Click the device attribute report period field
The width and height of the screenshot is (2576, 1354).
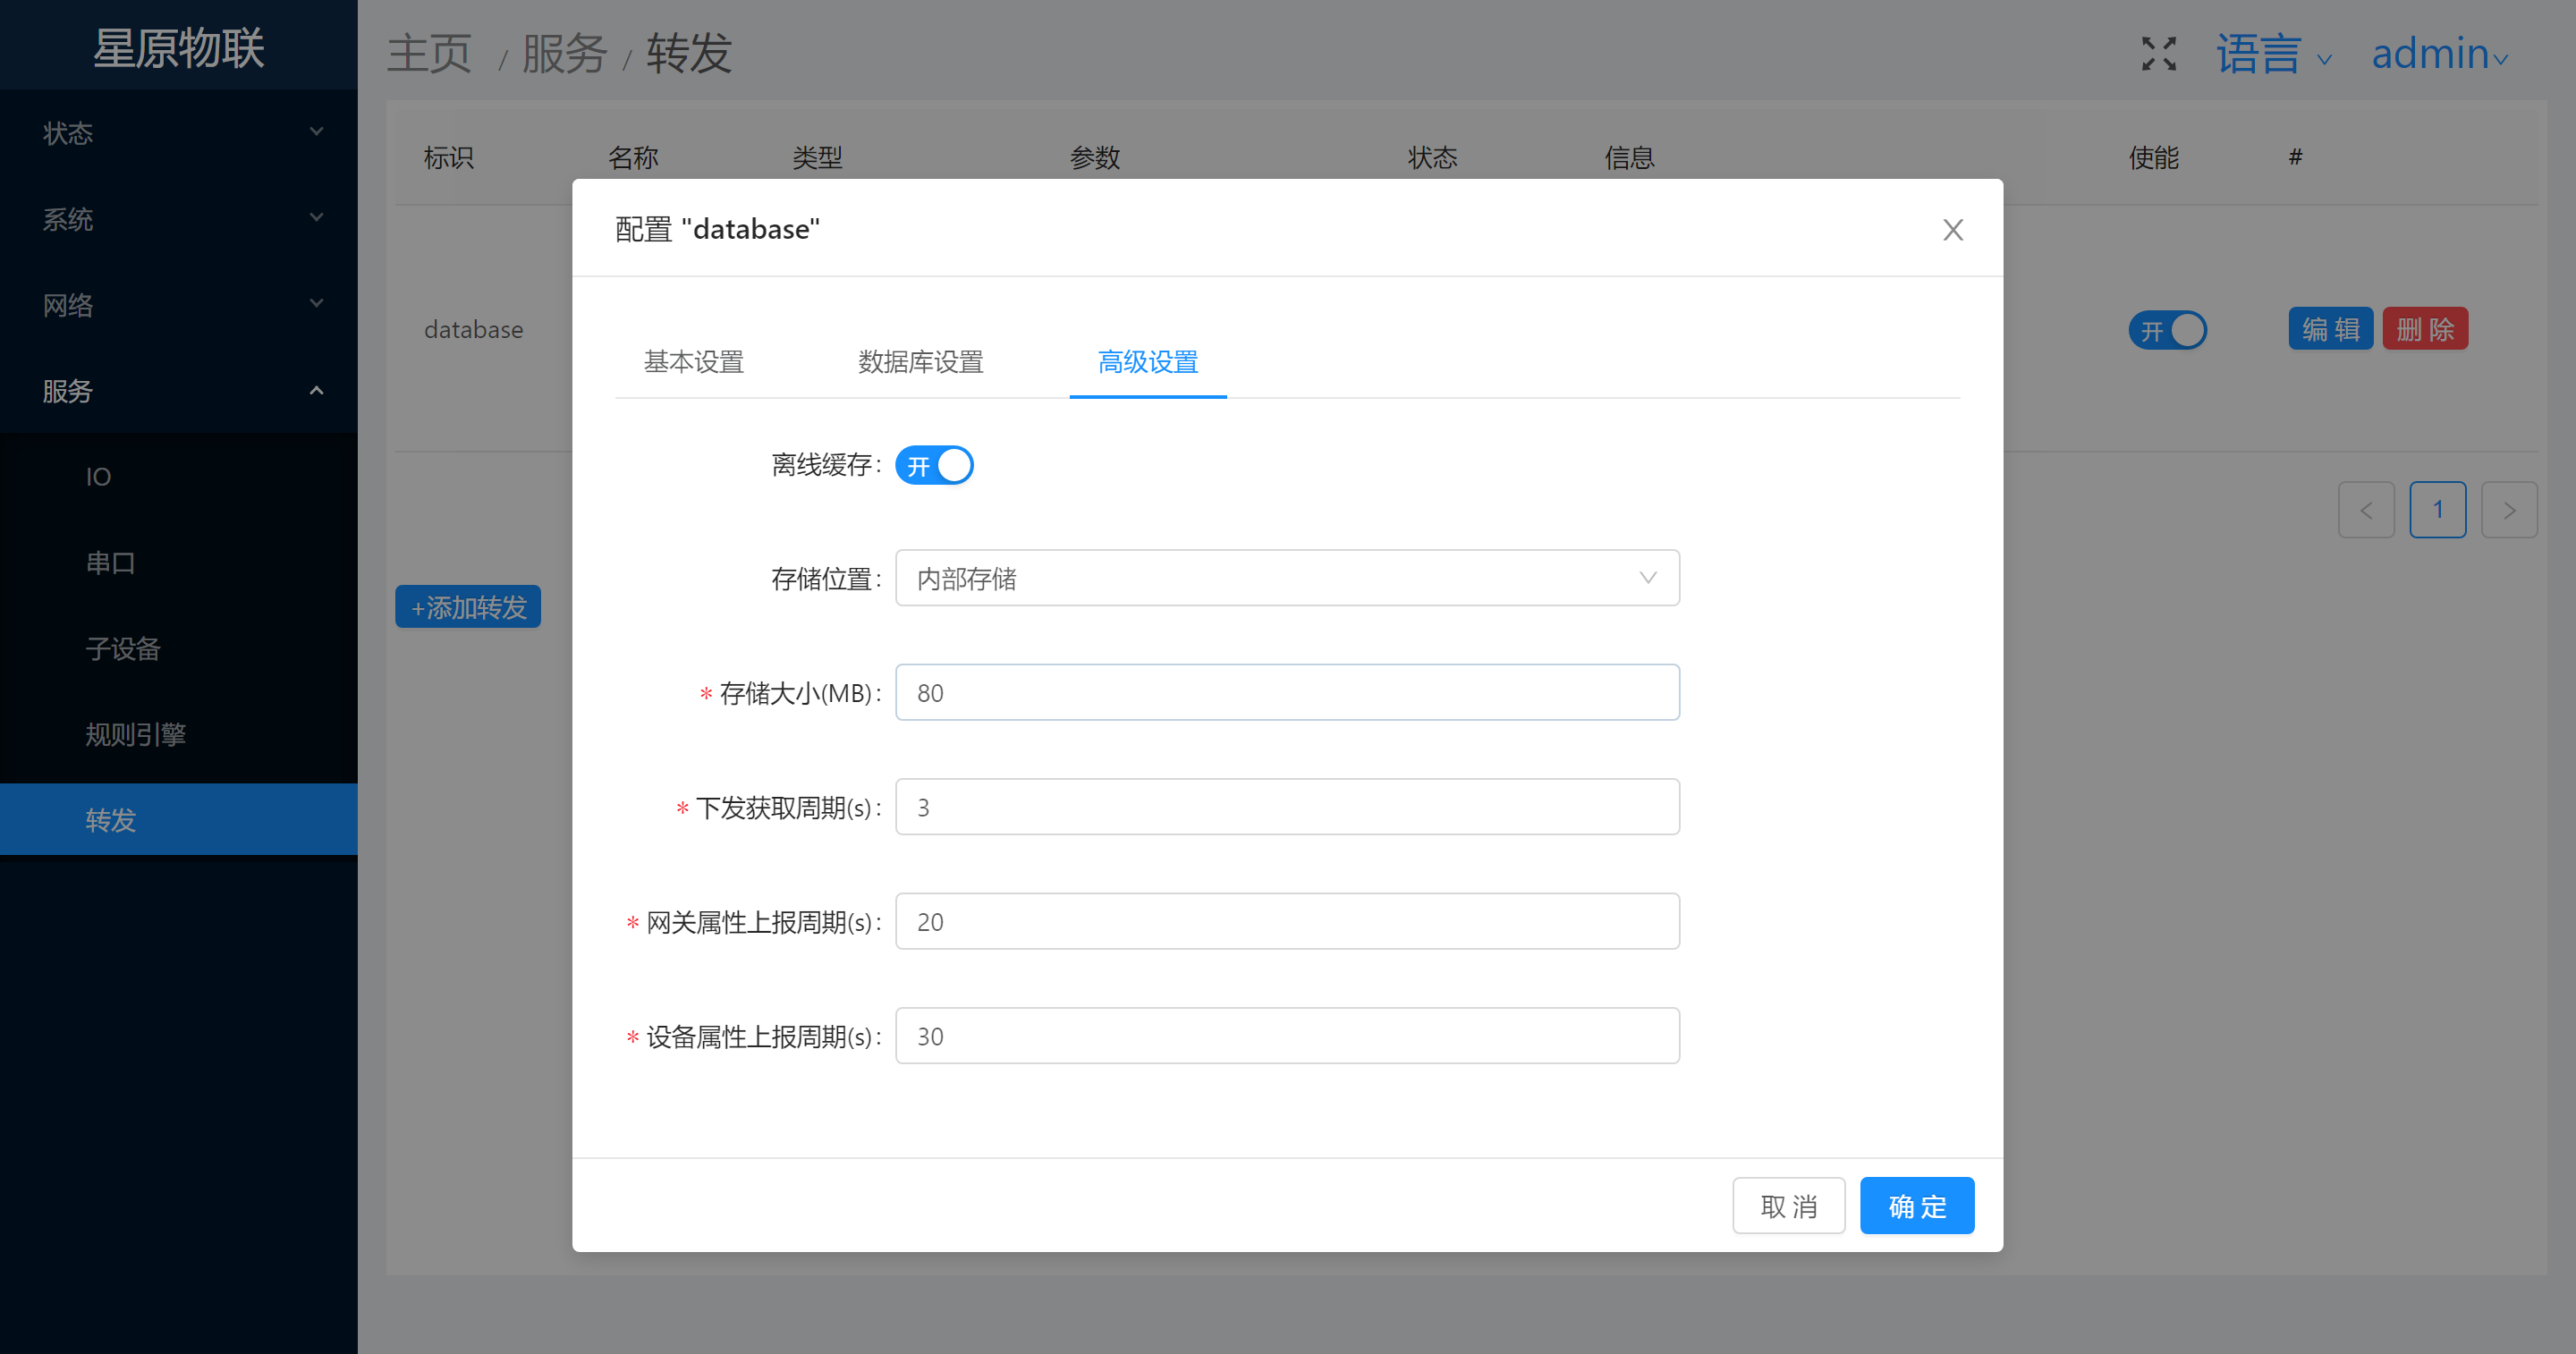[x=1286, y=1036]
